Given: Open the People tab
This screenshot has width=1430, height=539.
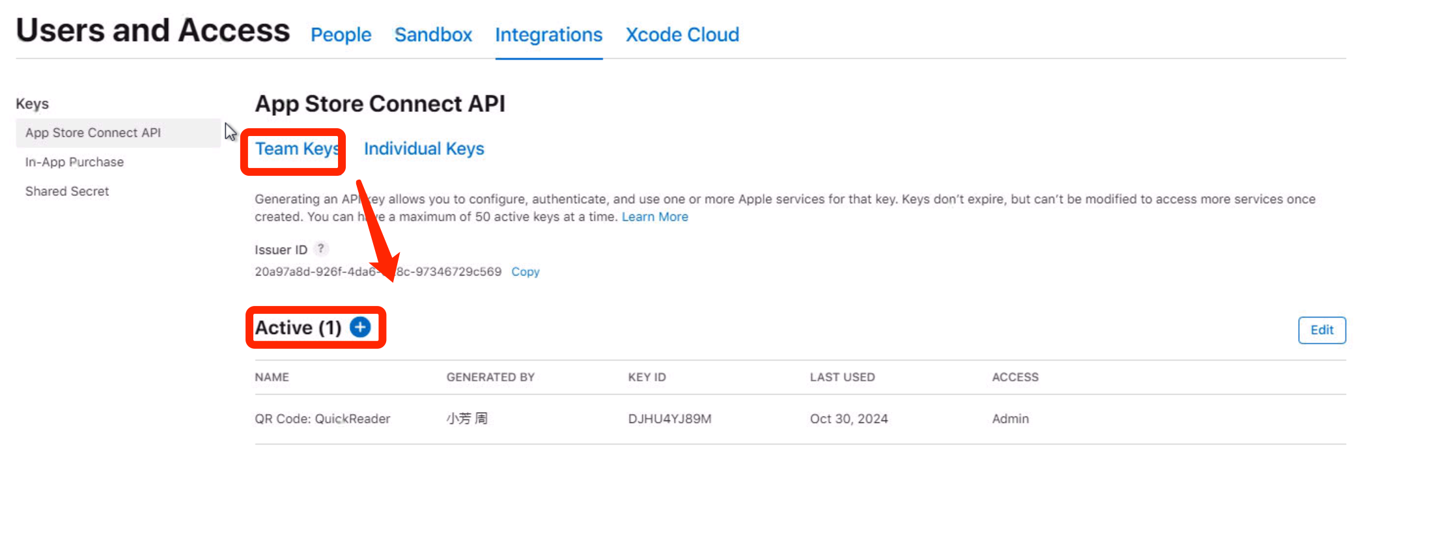Looking at the screenshot, I should click(341, 35).
